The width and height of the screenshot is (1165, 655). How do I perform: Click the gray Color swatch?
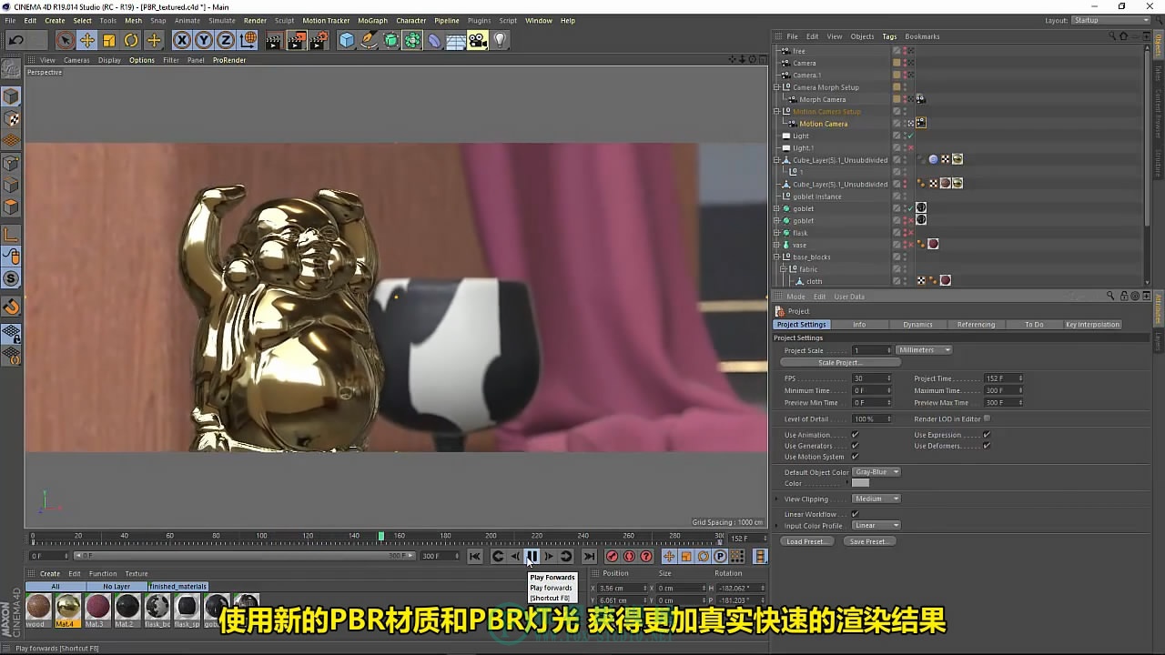(860, 483)
